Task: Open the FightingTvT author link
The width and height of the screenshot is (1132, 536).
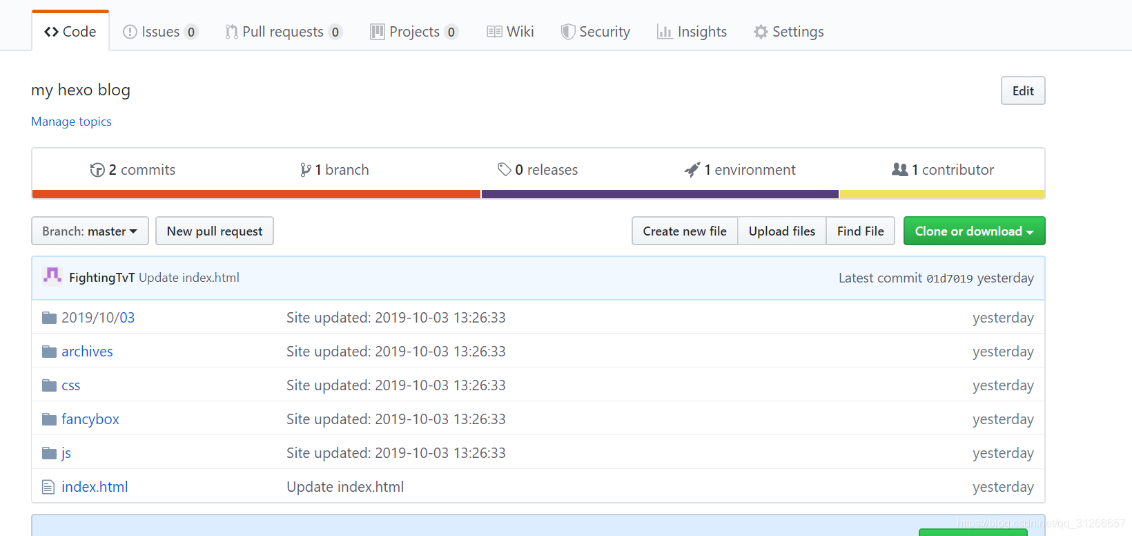Action: (102, 278)
